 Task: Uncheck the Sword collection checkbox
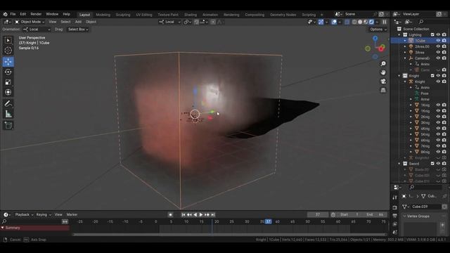(x=432, y=164)
